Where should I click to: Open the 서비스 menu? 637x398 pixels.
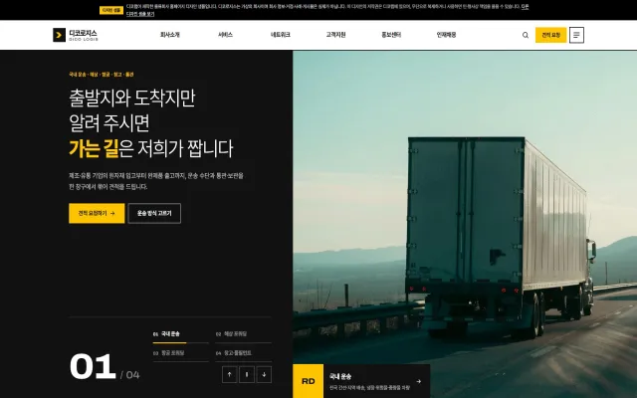tap(225, 35)
